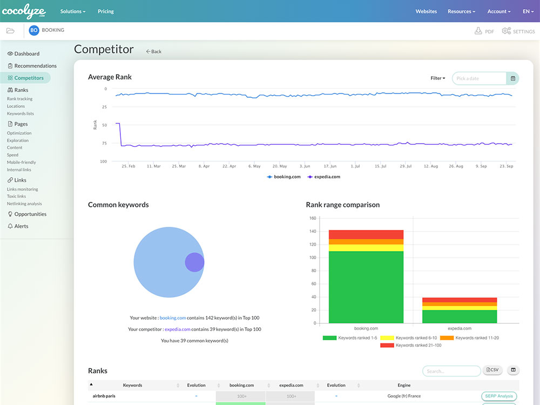Screen dimensions: 540x405
Task: Hide the booking.com series via chart legend
Action: coord(283,177)
